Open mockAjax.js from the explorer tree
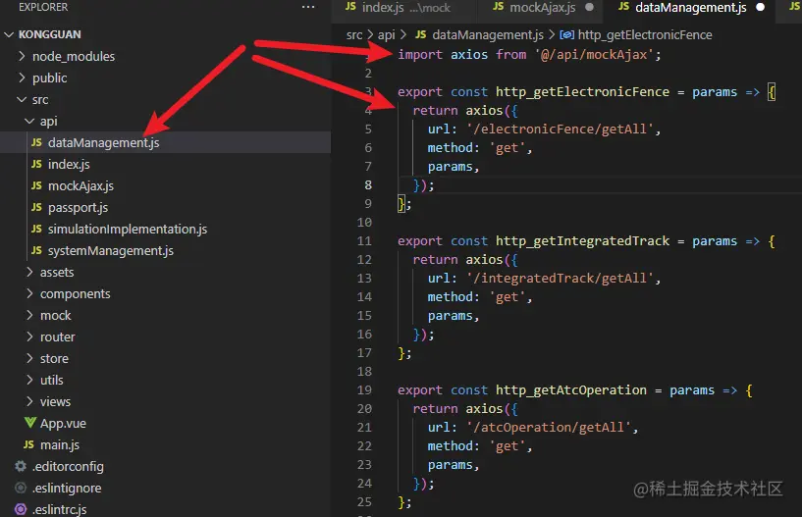 point(80,186)
